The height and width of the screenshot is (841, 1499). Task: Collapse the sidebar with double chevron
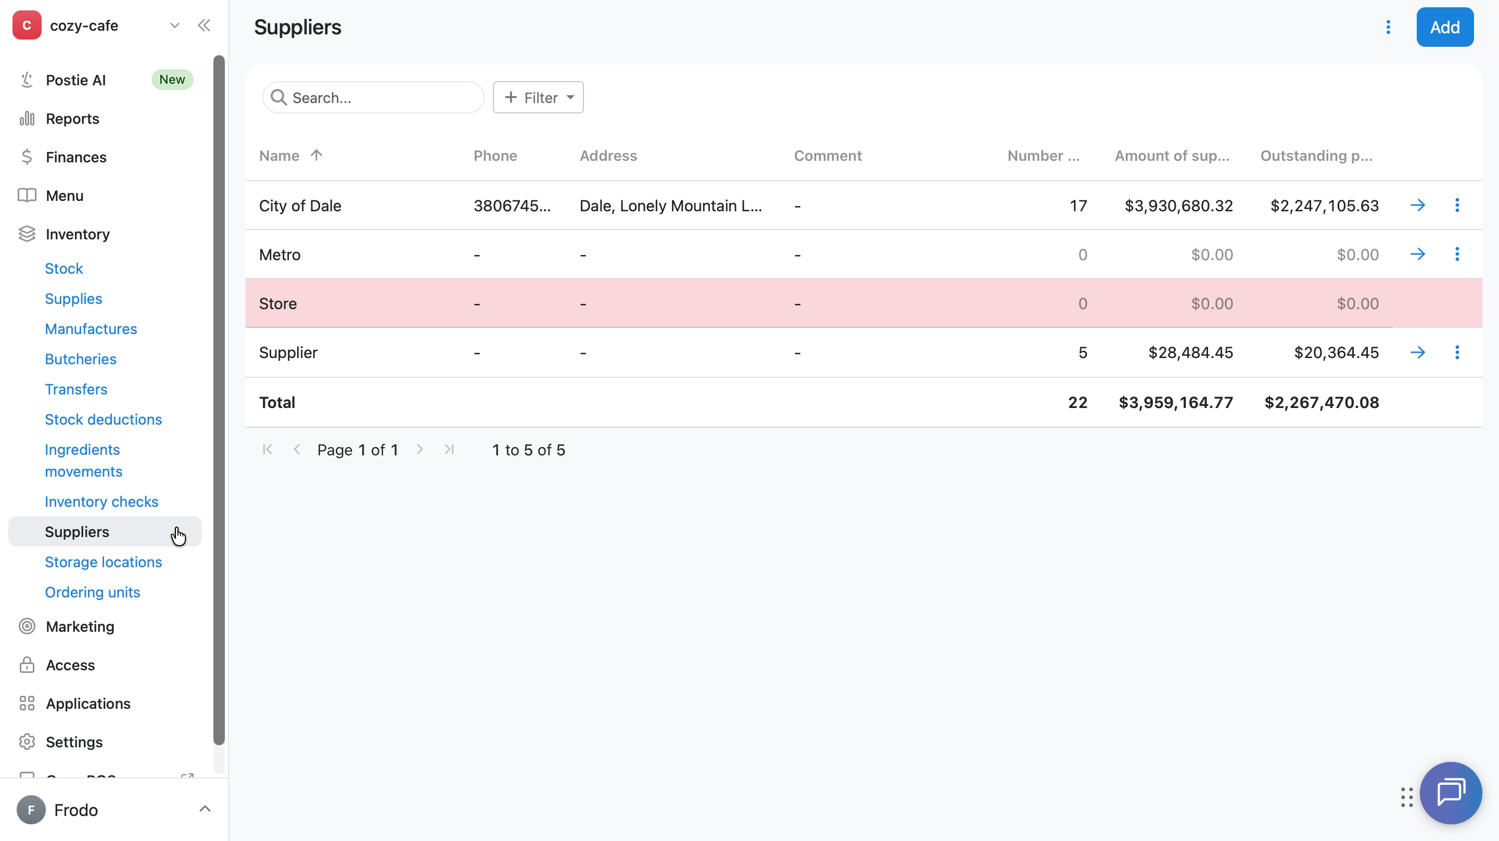(204, 25)
